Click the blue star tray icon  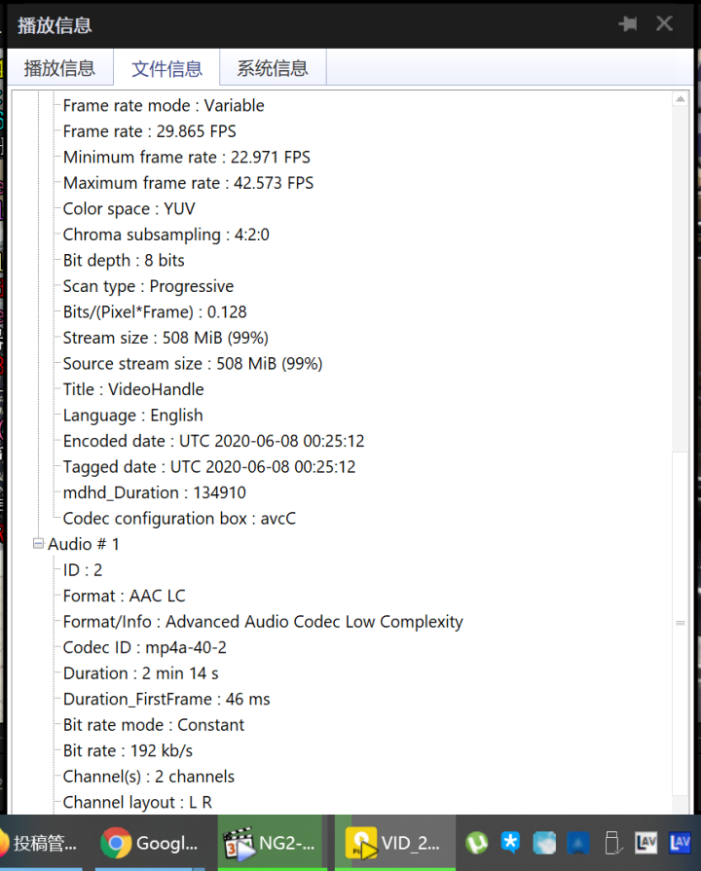pyautogui.click(x=510, y=843)
